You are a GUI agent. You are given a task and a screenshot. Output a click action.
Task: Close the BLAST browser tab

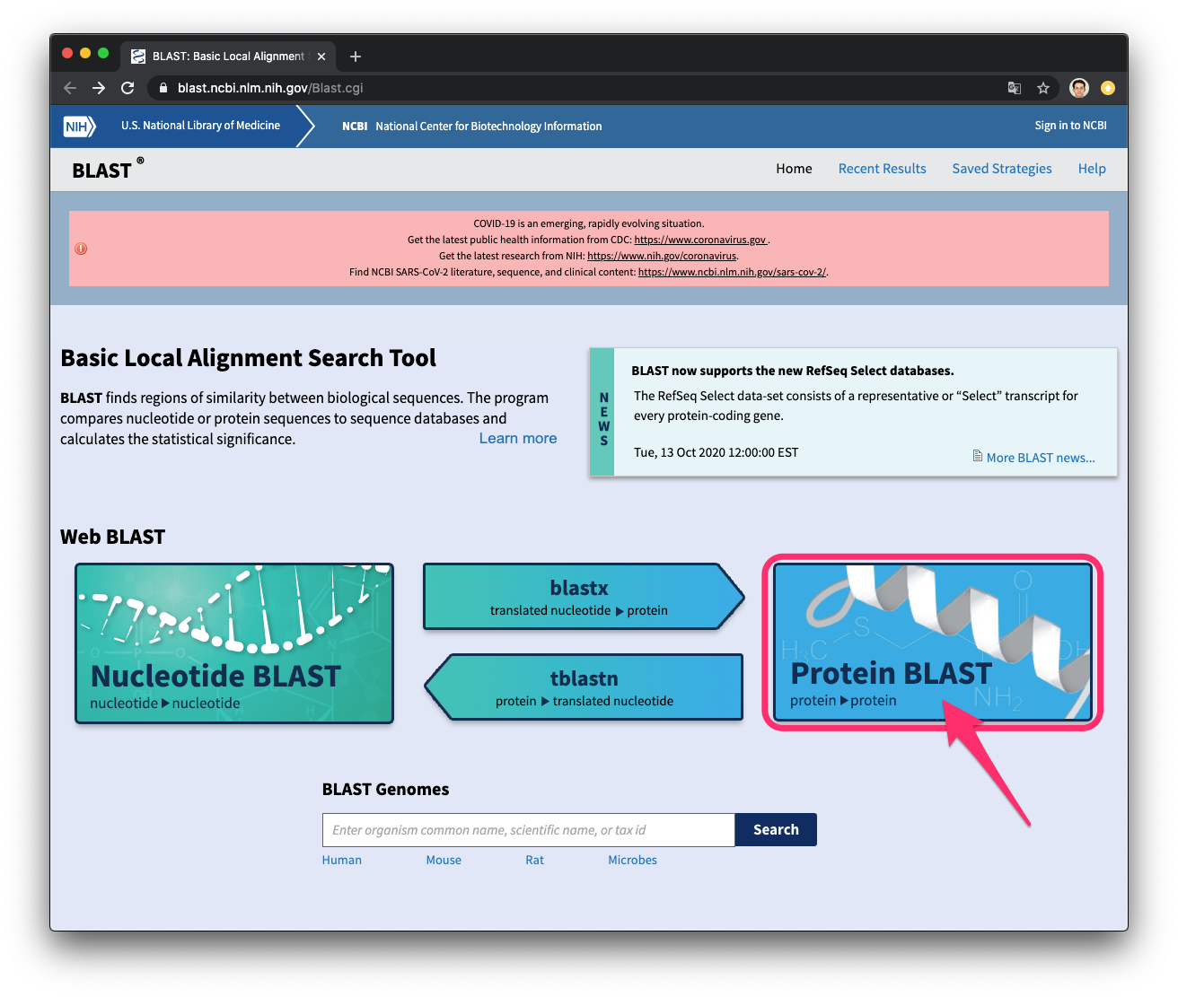click(x=321, y=57)
